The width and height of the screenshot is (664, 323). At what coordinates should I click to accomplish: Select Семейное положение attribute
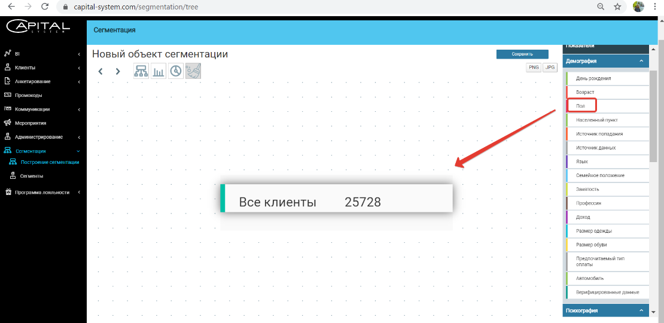coord(607,175)
